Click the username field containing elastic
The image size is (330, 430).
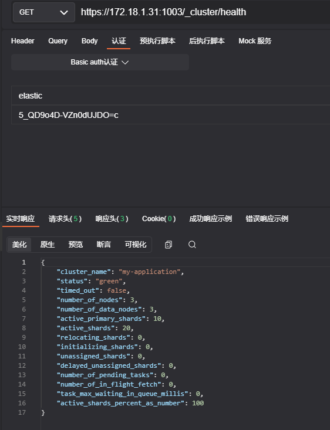point(170,96)
